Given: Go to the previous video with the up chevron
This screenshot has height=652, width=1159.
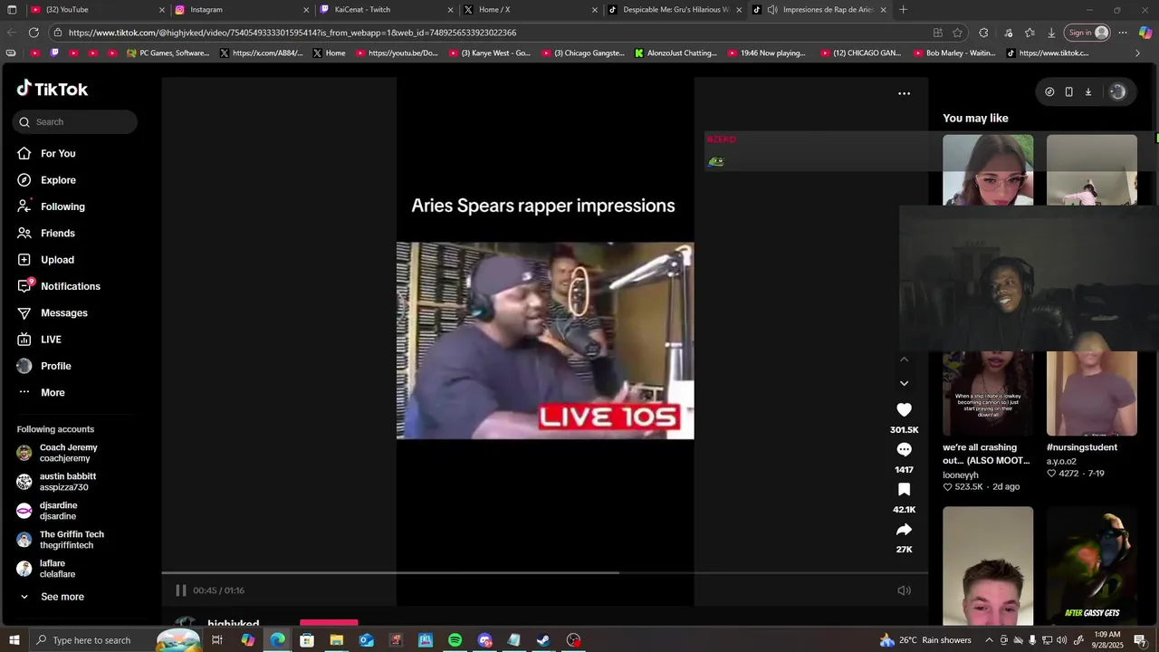Looking at the screenshot, I should click(x=904, y=360).
